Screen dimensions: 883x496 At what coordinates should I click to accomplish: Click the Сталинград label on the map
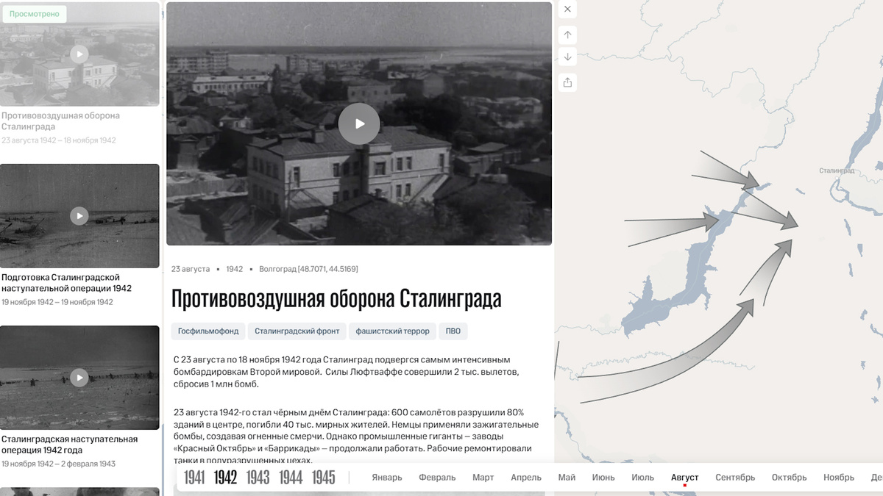coord(837,170)
